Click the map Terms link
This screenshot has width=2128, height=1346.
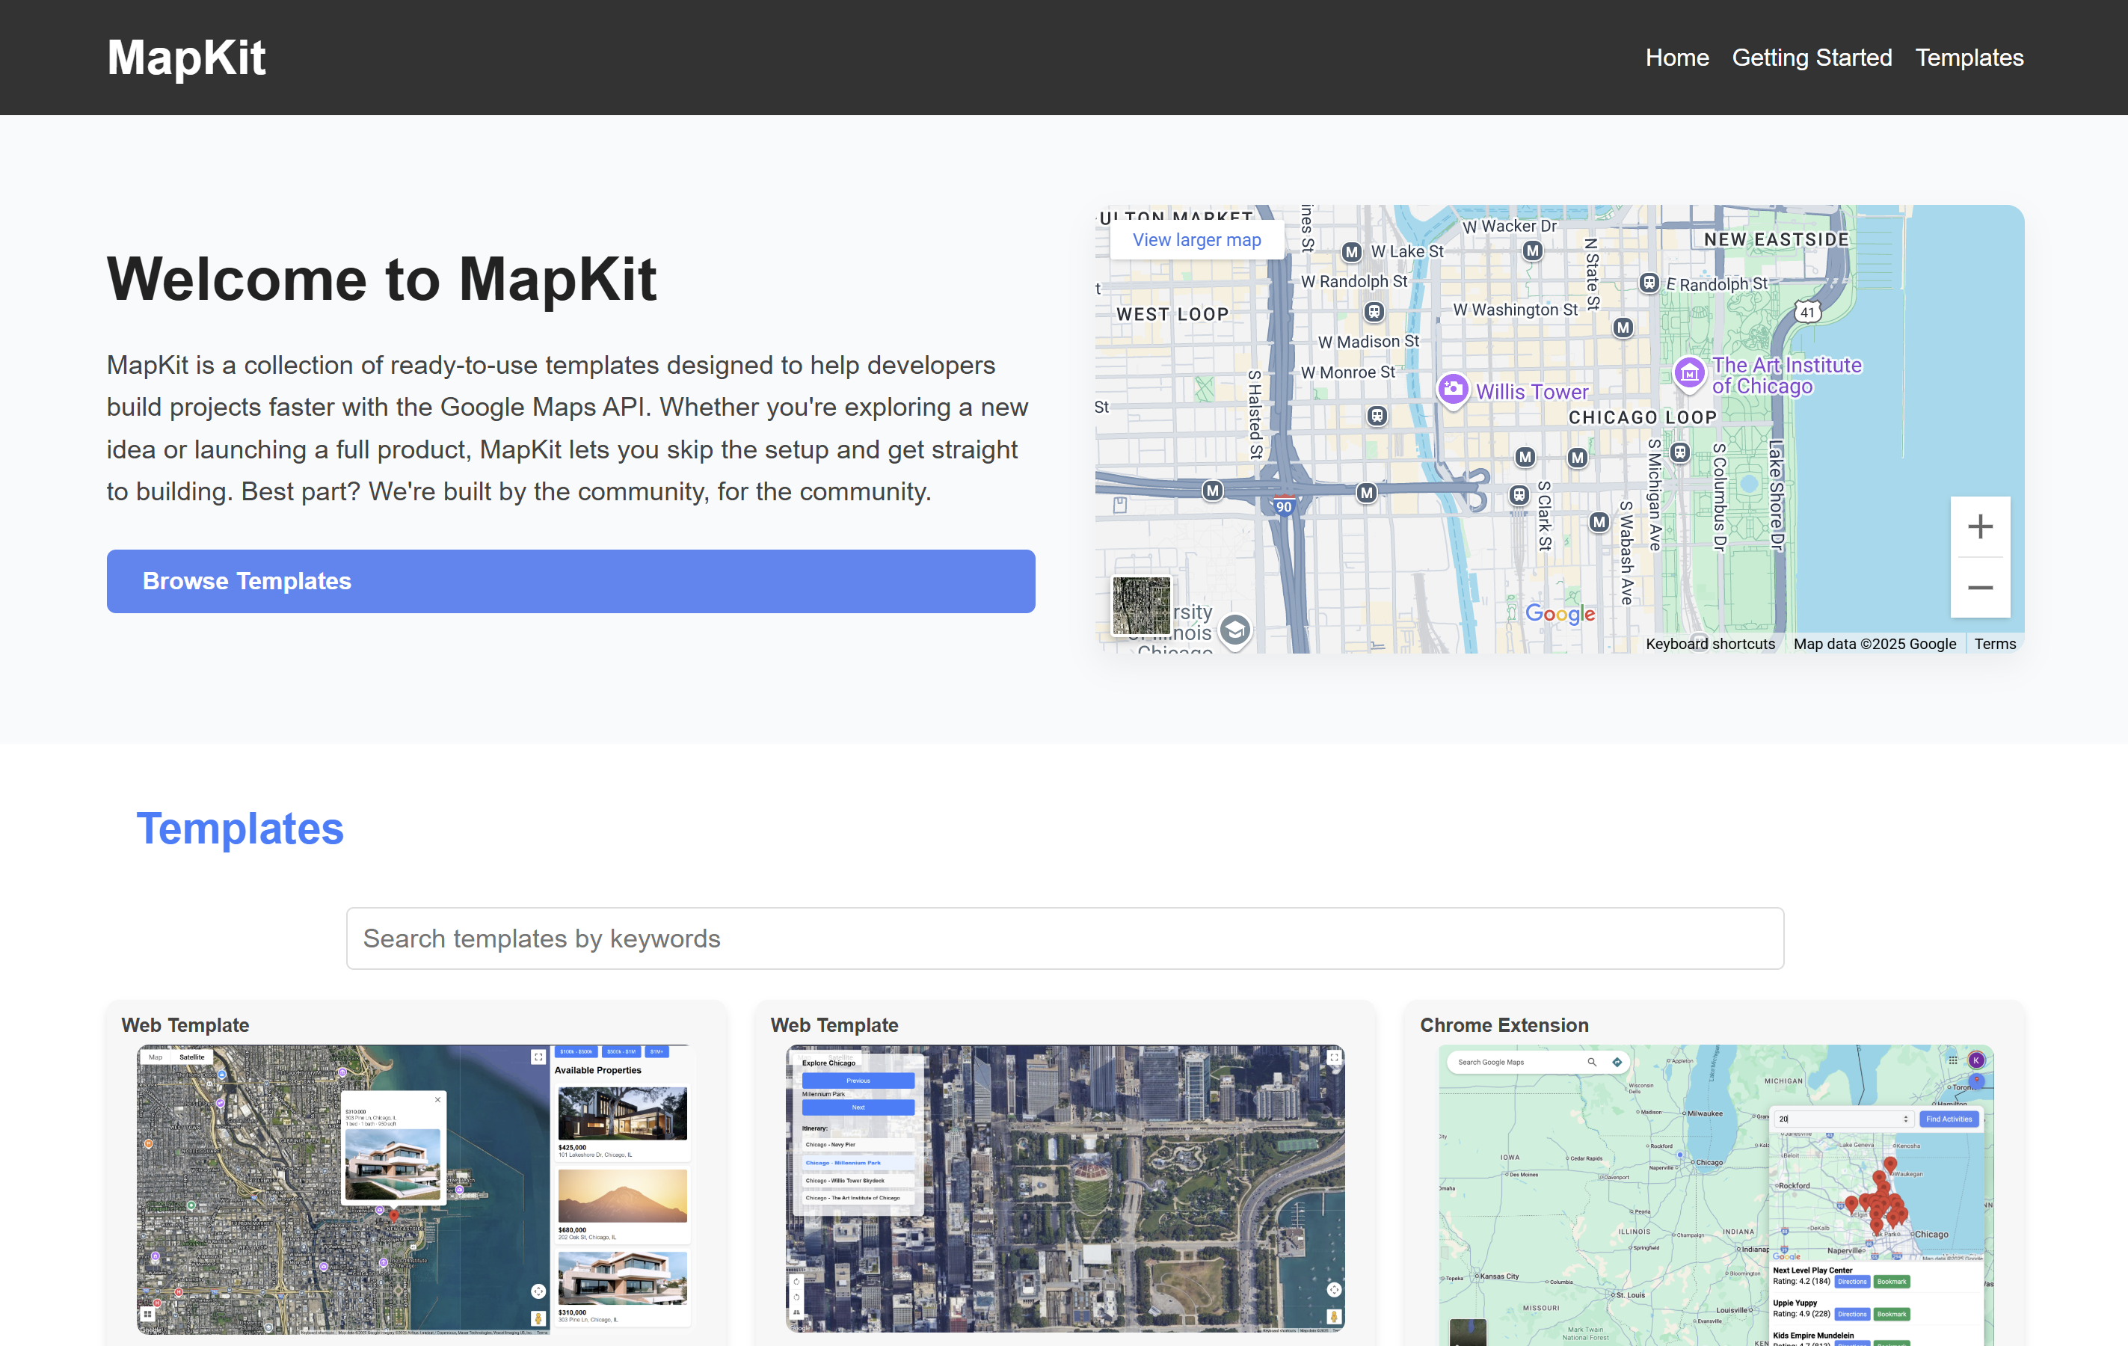[x=1995, y=643]
